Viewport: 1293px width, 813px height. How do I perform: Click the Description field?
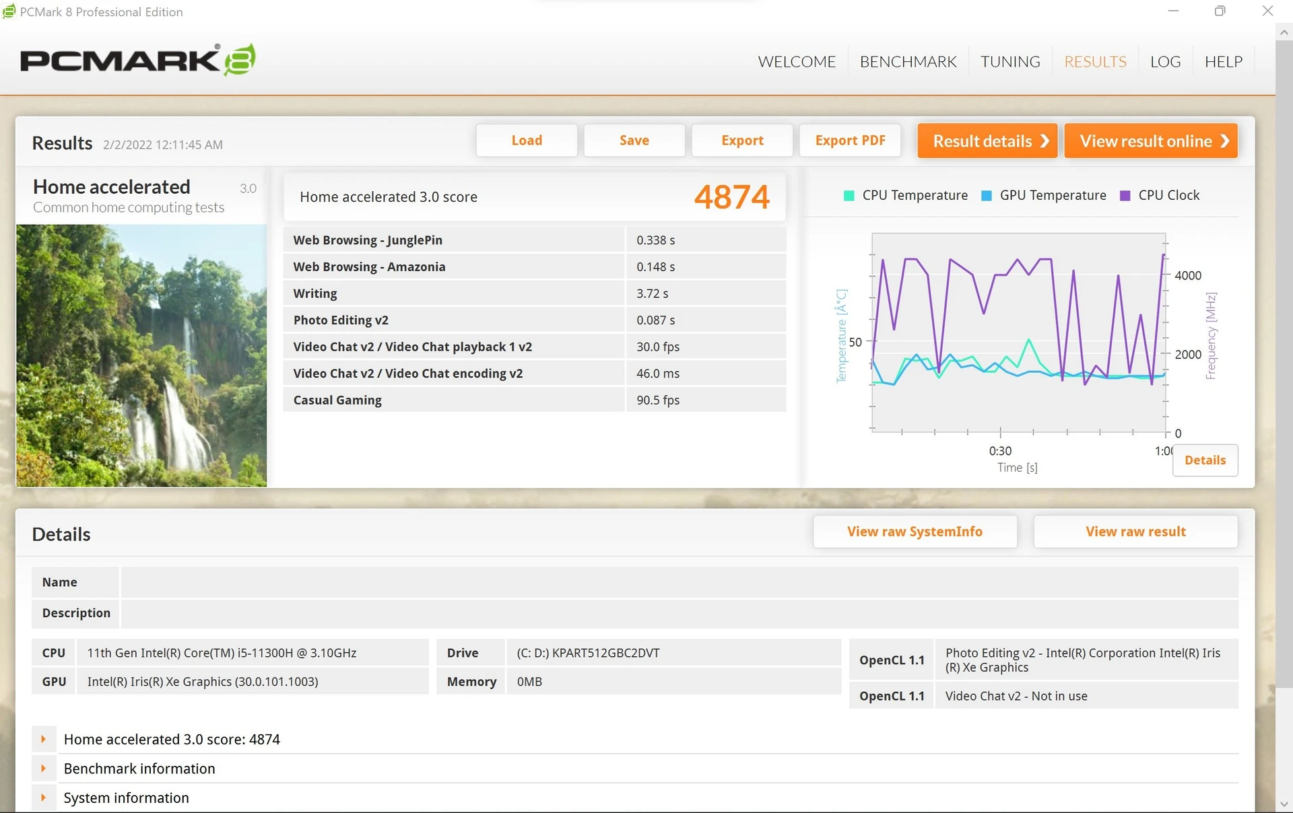(679, 613)
